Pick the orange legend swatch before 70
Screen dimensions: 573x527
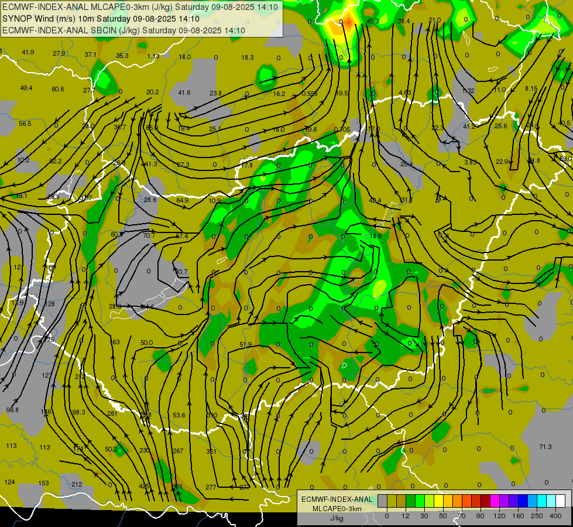click(458, 501)
